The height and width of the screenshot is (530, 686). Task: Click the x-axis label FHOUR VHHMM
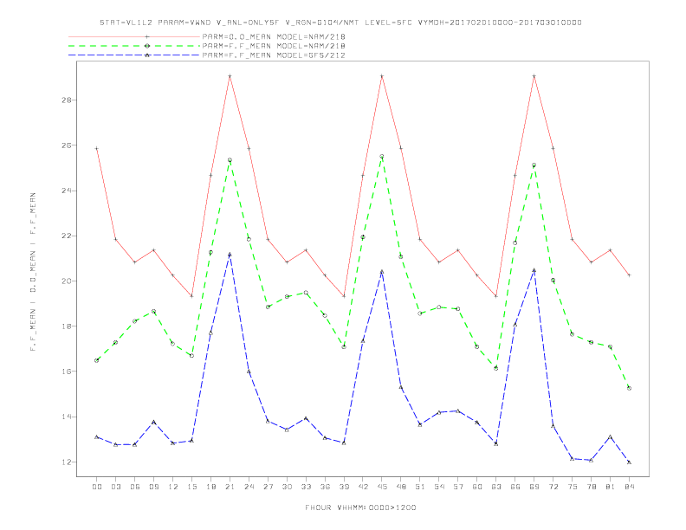tap(360, 507)
